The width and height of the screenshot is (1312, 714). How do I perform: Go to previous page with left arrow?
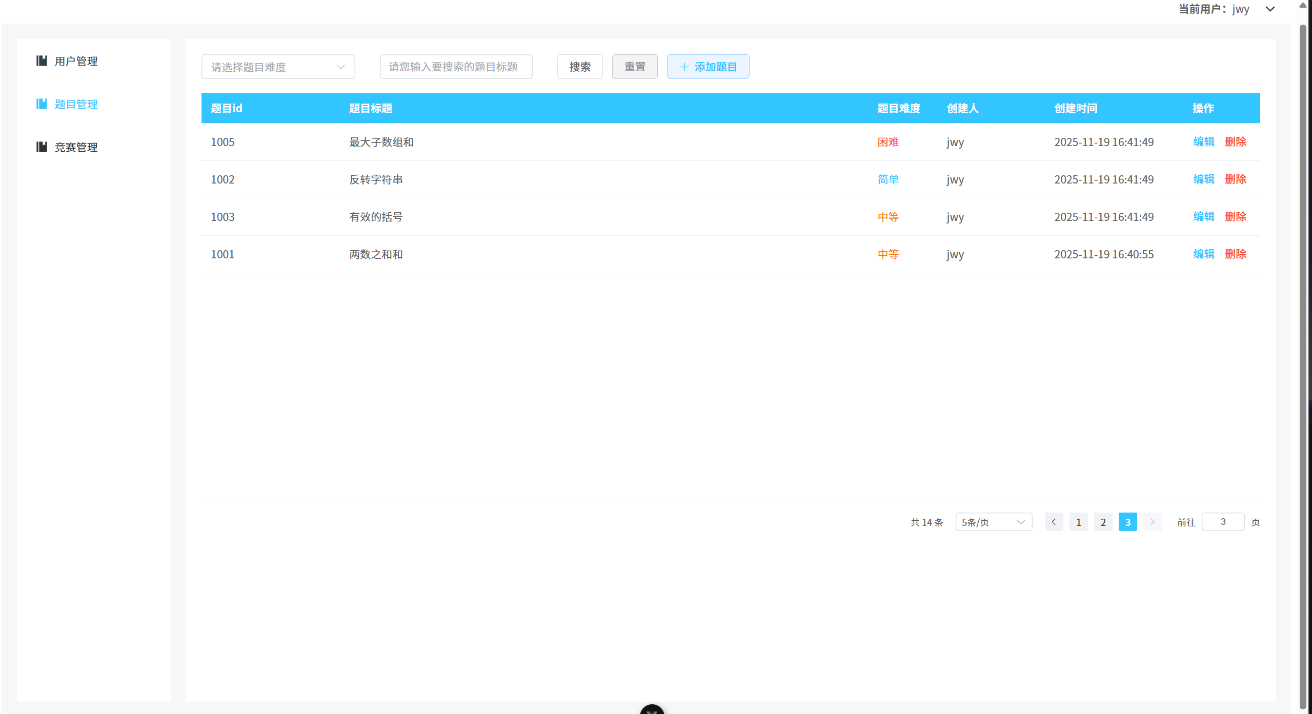click(x=1054, y=522)
